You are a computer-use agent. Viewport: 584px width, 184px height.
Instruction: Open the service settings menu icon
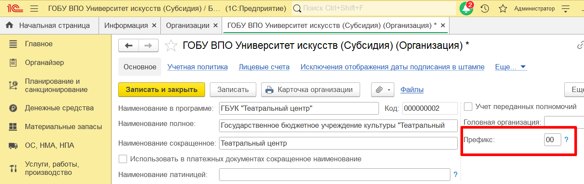tap(566, 9)
